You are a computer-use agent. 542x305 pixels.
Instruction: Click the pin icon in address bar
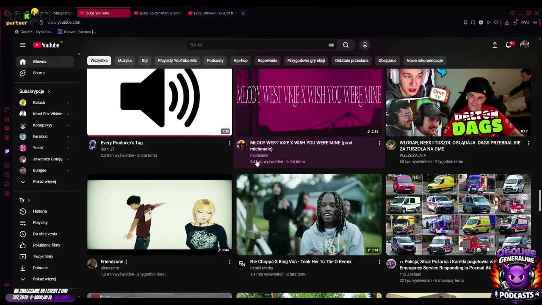[465, 22]
